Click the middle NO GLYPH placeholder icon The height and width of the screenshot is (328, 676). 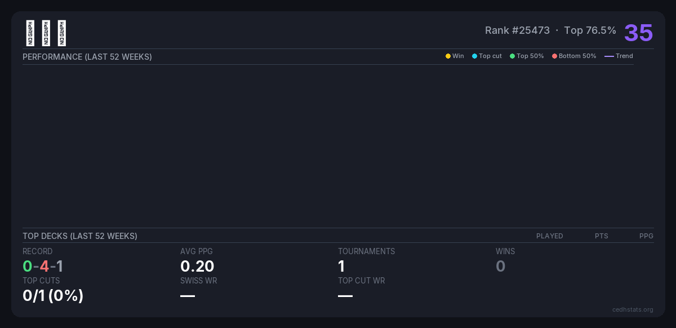coord(46,33)
